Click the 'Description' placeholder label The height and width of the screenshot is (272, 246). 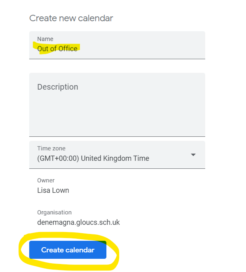click(58, 87)
